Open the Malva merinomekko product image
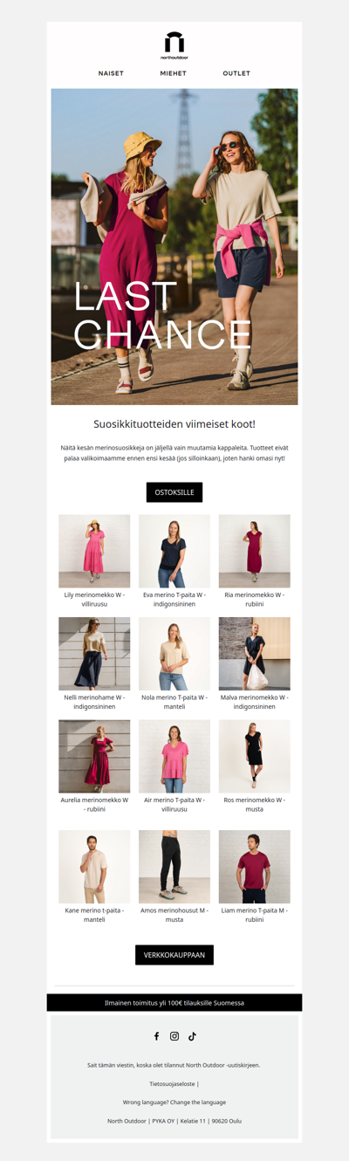 [x=255, y=654]
